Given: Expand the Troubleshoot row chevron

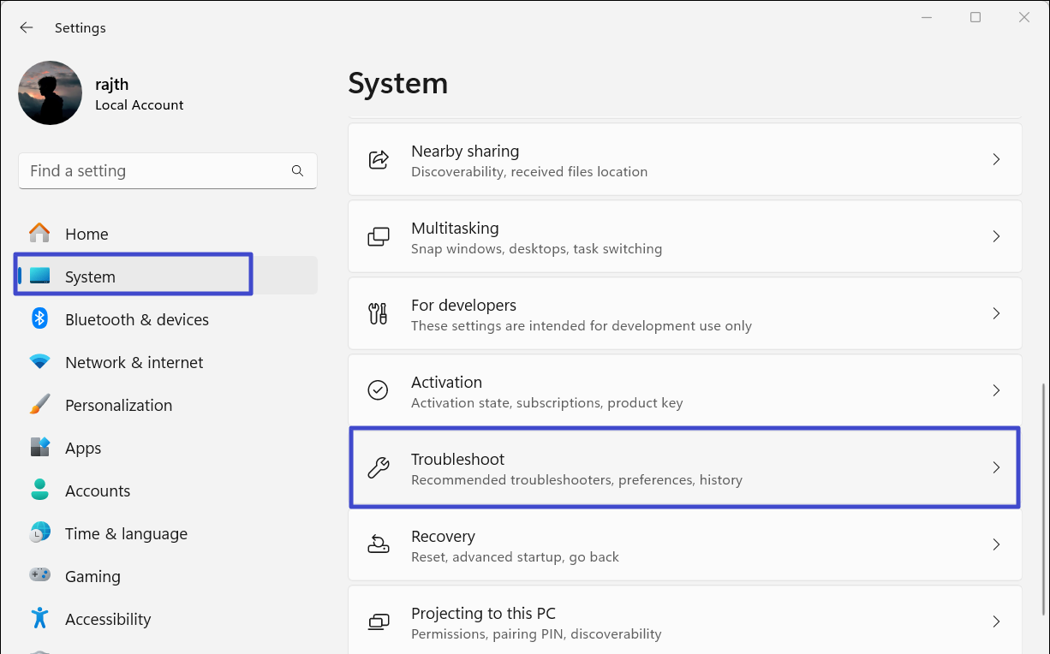Looking at the screenshot, I should [996, 467].
